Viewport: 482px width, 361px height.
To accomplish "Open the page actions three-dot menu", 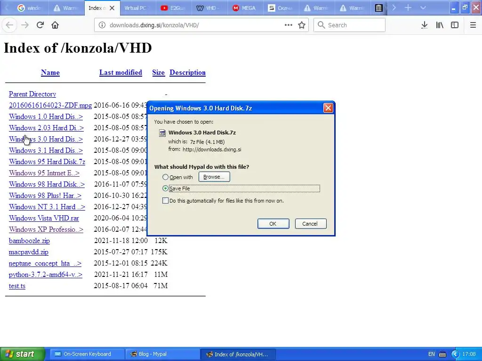I will click(289, 25).
